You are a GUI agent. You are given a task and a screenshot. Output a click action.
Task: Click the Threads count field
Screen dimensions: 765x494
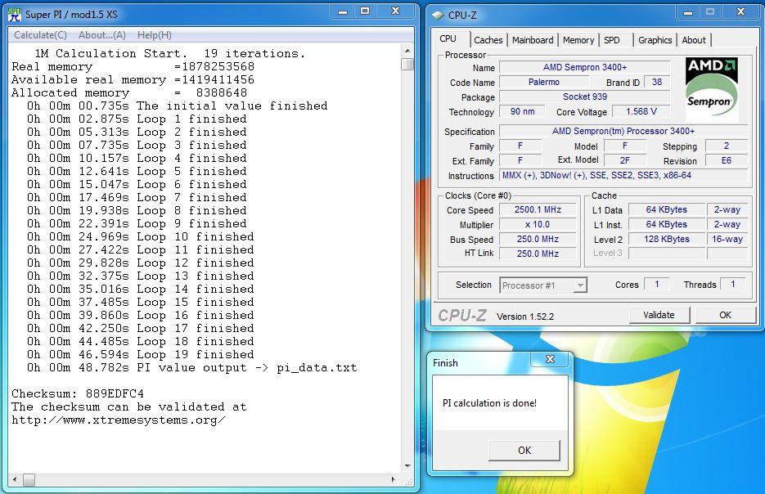point(733,285)
